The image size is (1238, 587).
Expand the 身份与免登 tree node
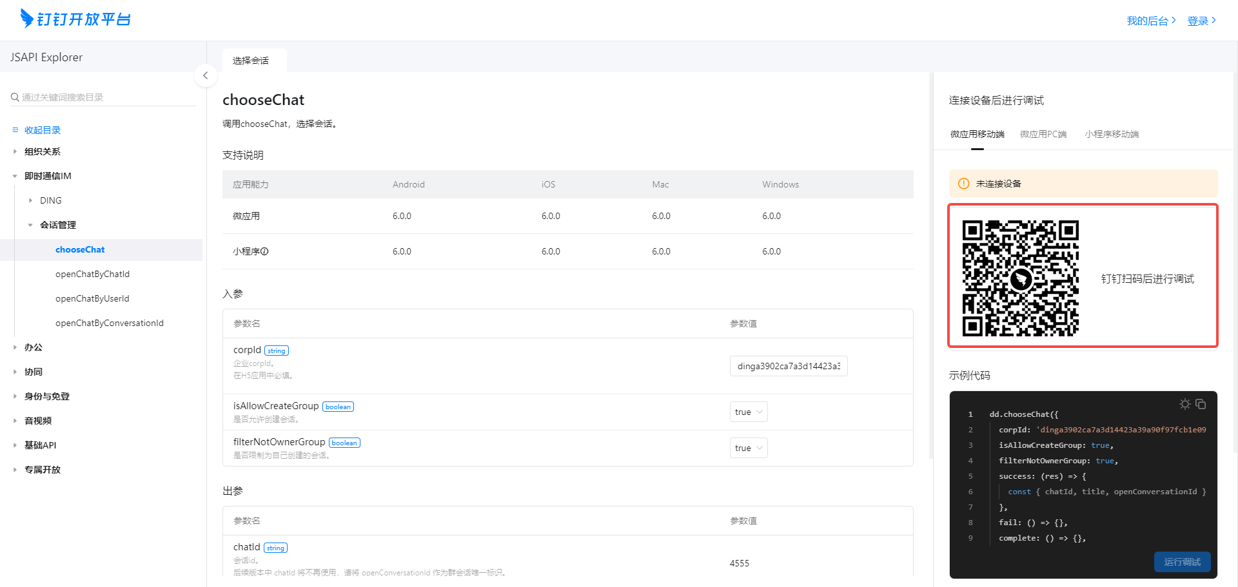coord(15,396)
